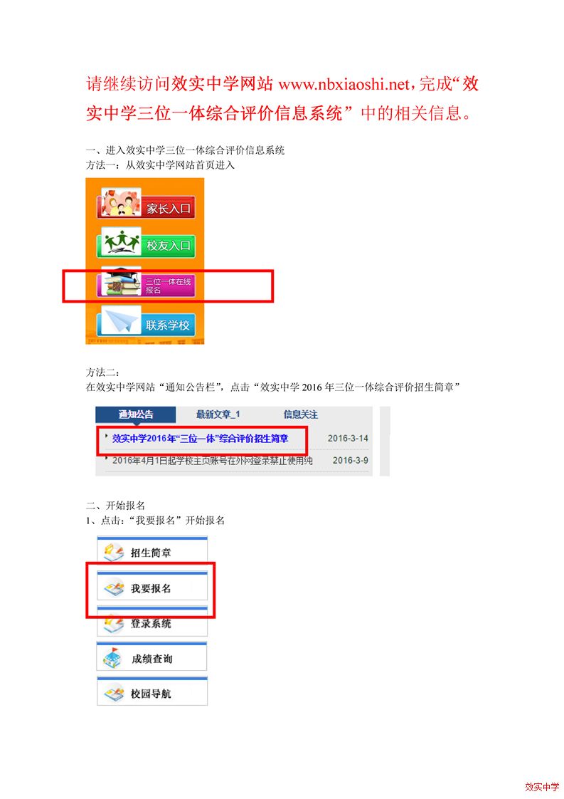
Task: Switch to the 最新文章_1 tab
Action: 218,414
